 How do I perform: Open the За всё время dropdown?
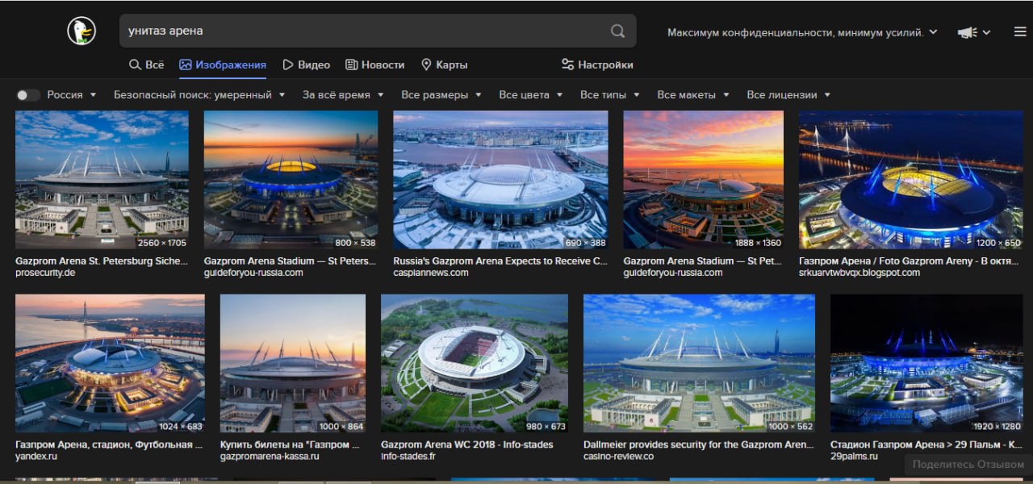(x=343, y=95)
